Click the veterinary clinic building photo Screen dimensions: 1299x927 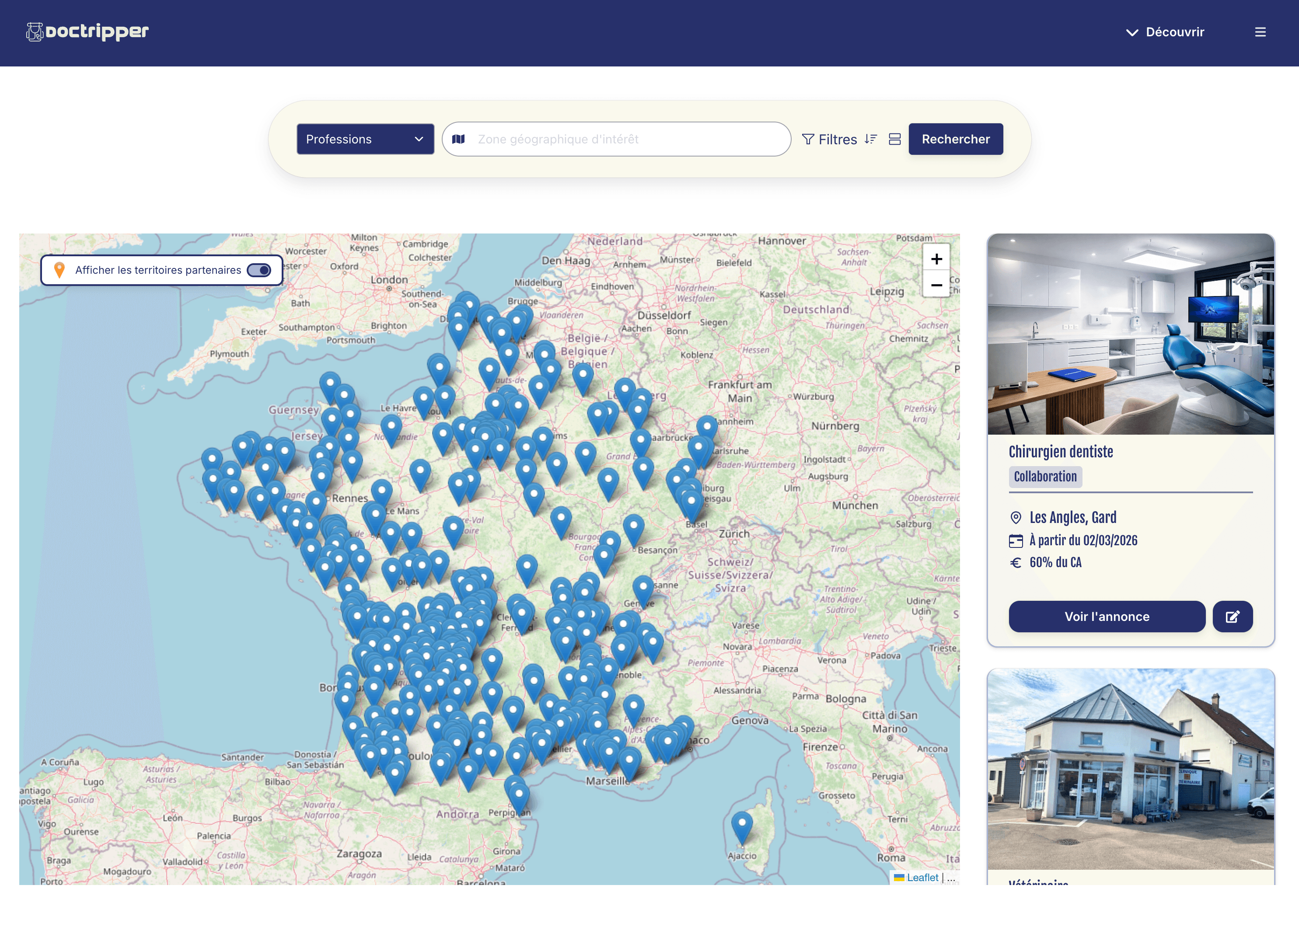[1131, 769]
